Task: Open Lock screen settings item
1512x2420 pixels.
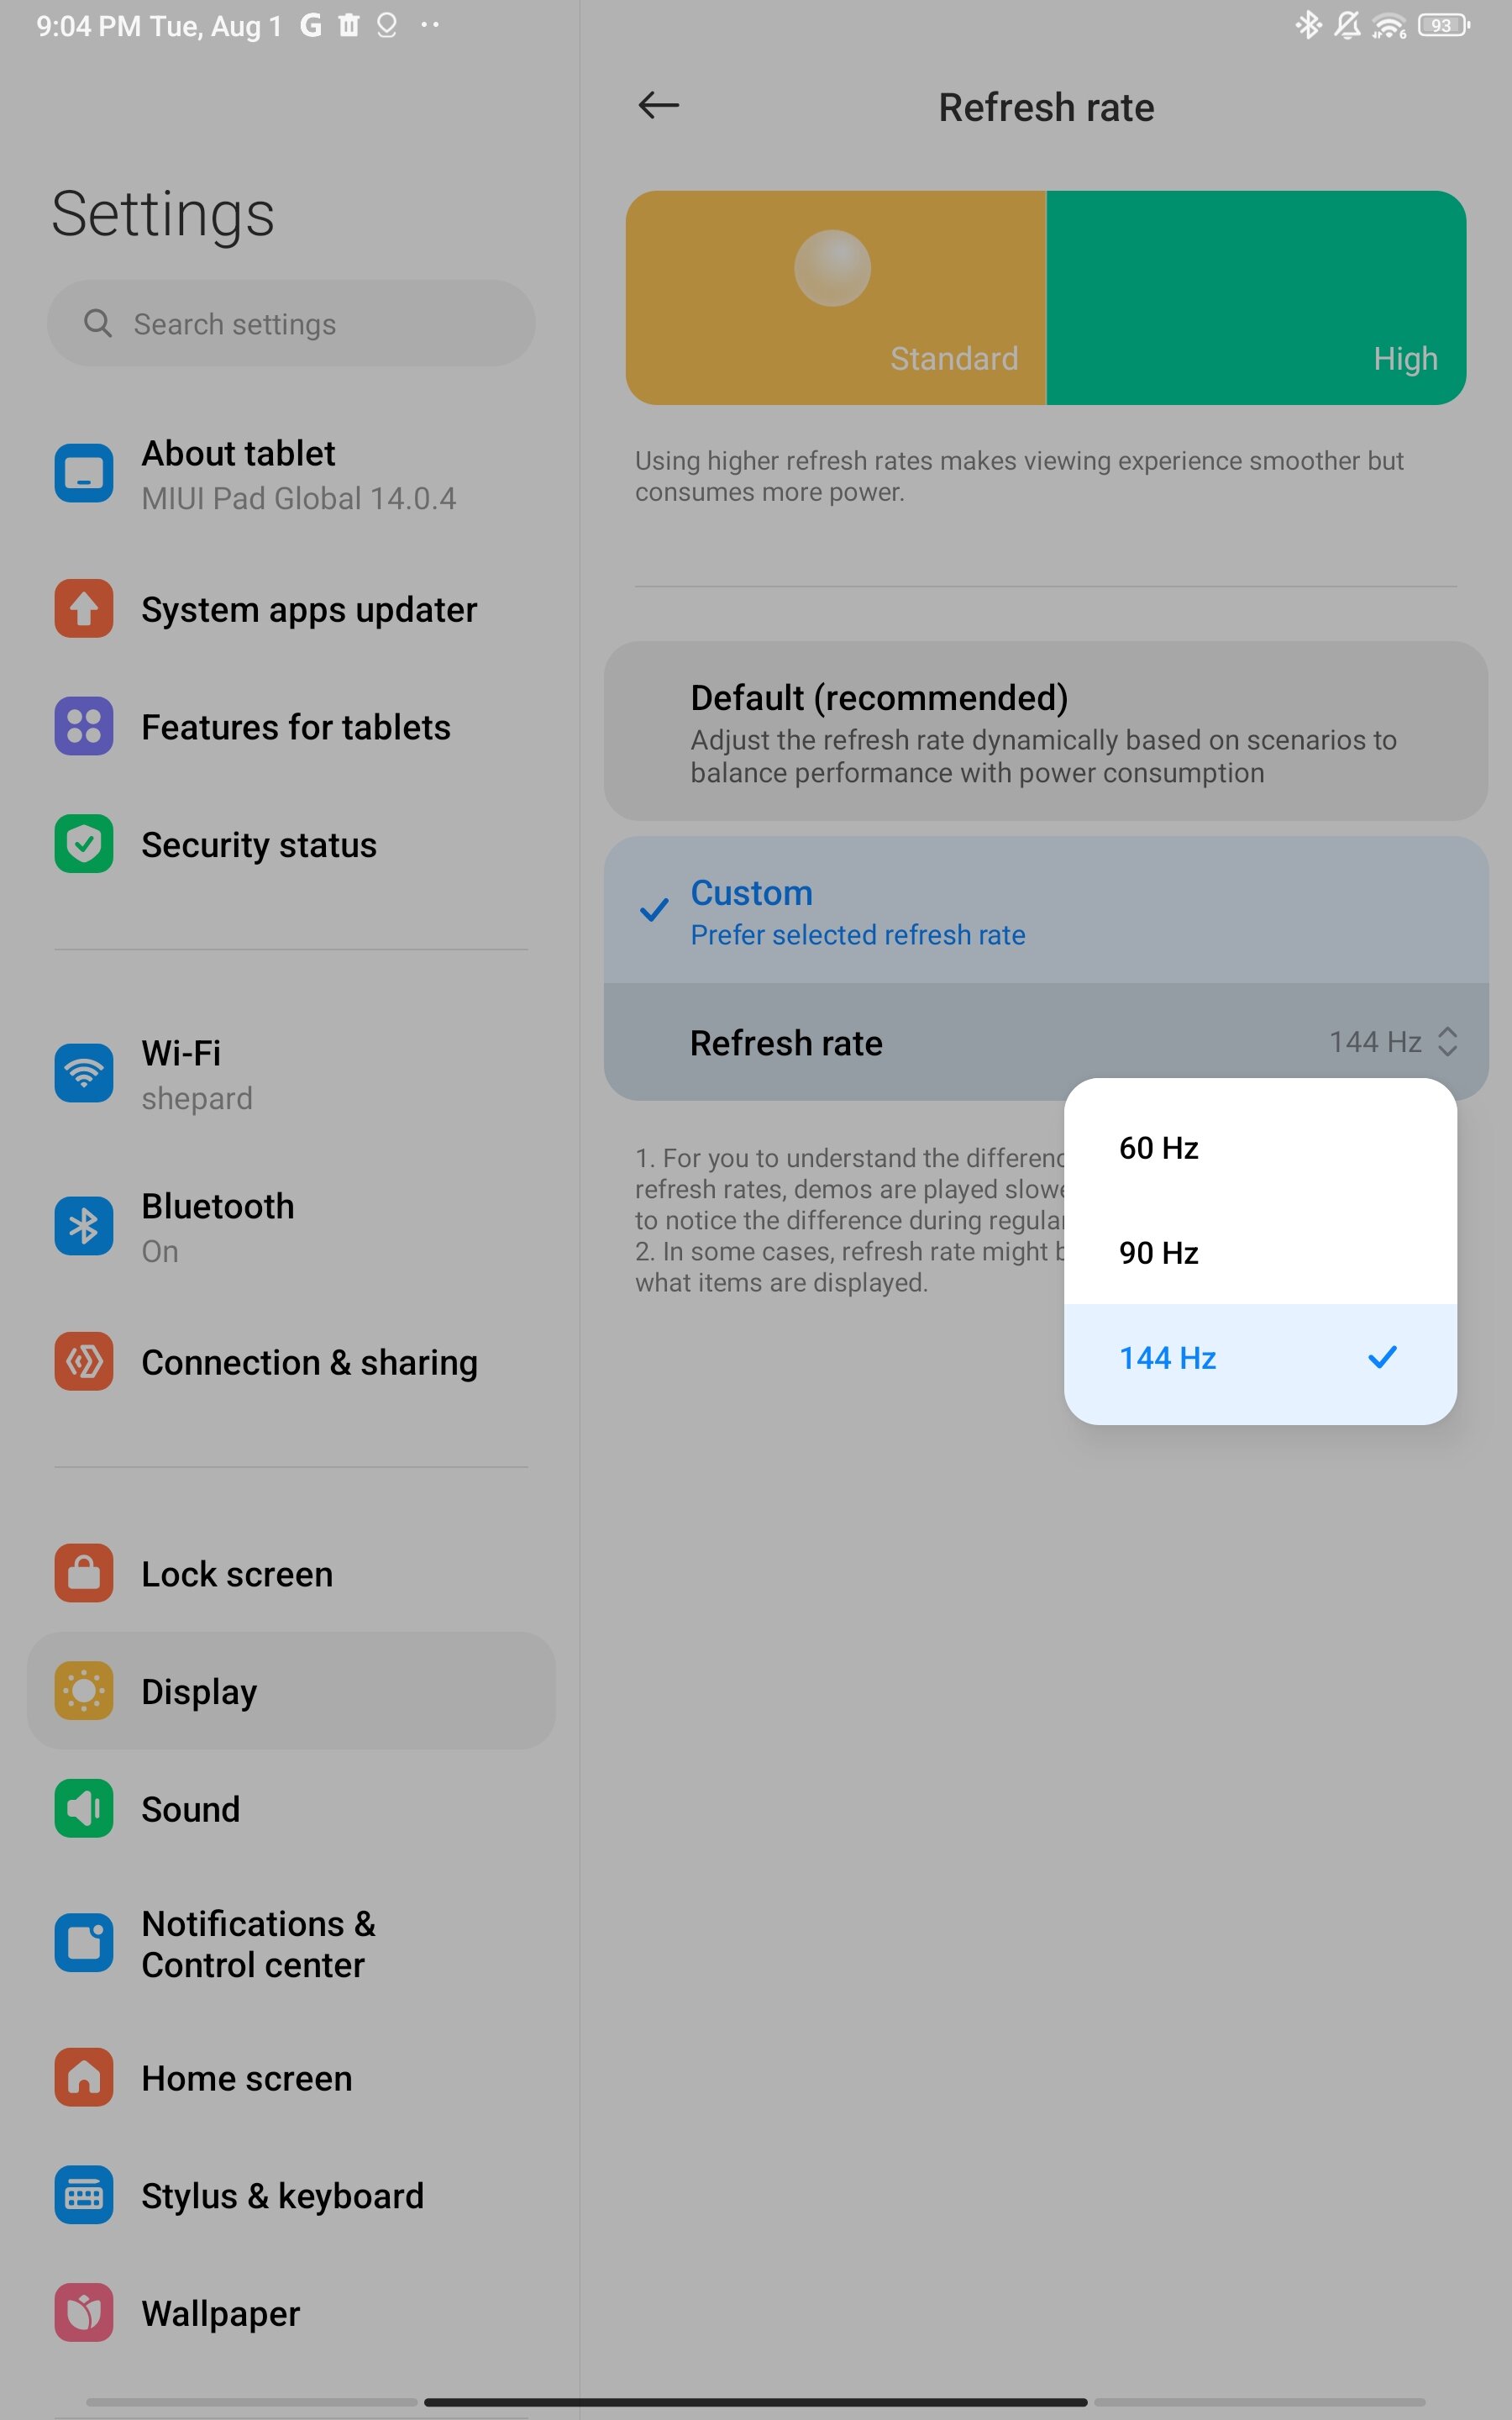Action: point(291,1574)
